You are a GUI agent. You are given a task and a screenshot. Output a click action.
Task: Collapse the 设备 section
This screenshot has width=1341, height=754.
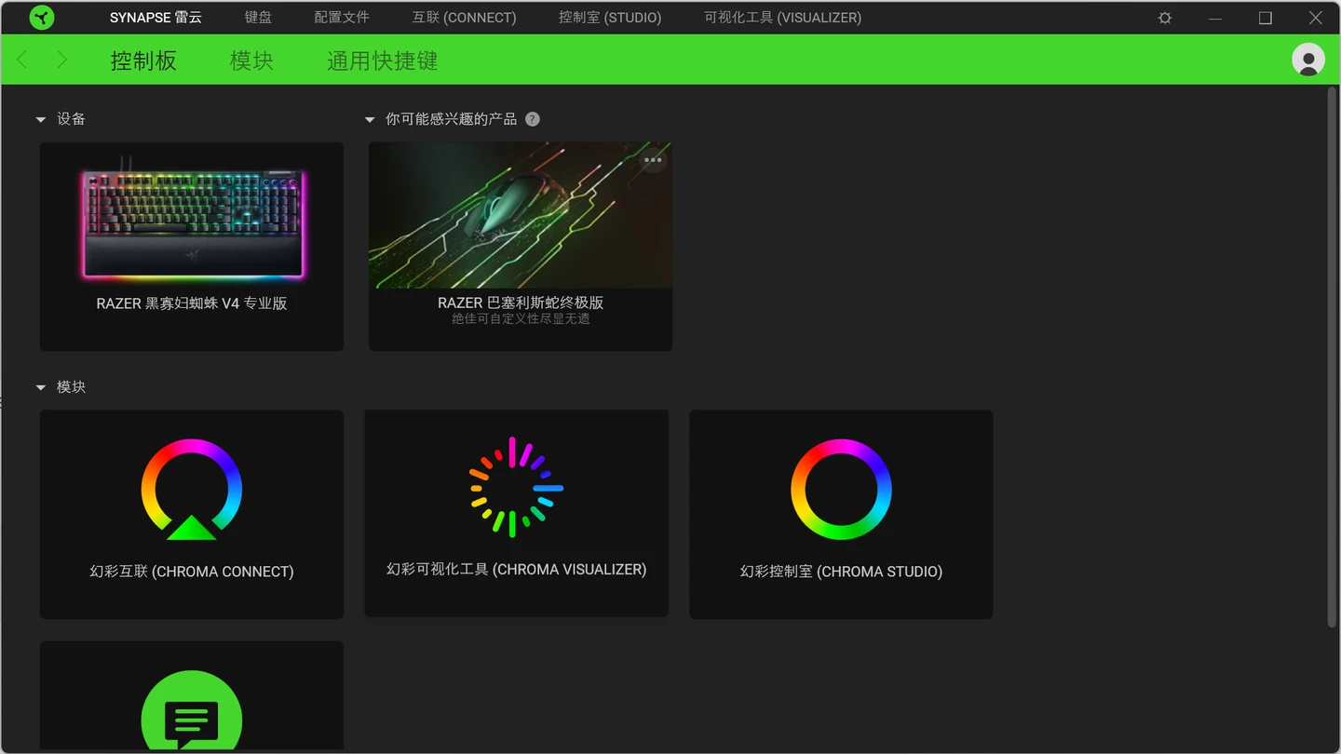click(x=41, y=119)
